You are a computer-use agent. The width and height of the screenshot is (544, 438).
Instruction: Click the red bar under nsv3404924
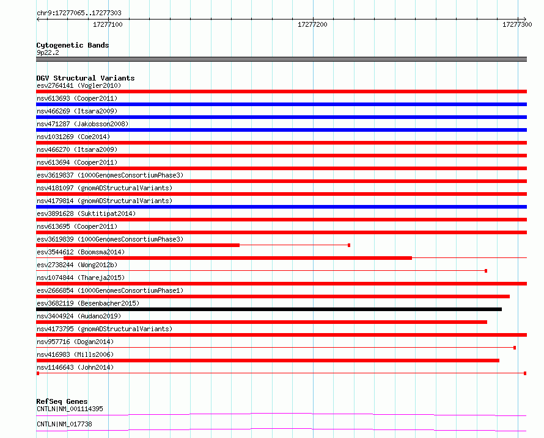[262, 322]
